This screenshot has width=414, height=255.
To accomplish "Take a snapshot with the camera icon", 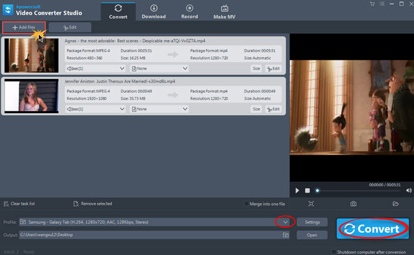I will (x=353, y=203).
